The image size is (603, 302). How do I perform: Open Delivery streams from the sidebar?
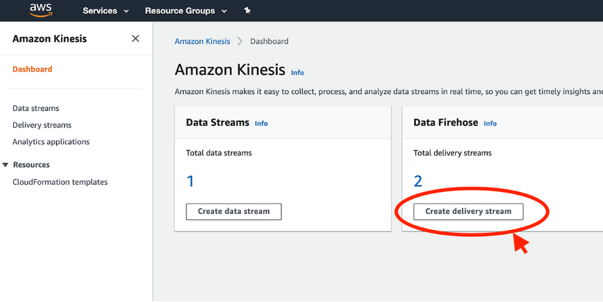[x=42, y=125]
